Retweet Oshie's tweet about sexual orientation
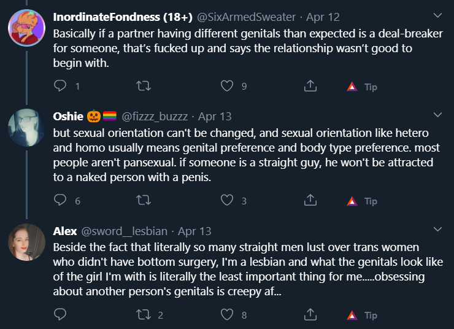The width and height of the screenshot is (454, 329). point(144,200)
